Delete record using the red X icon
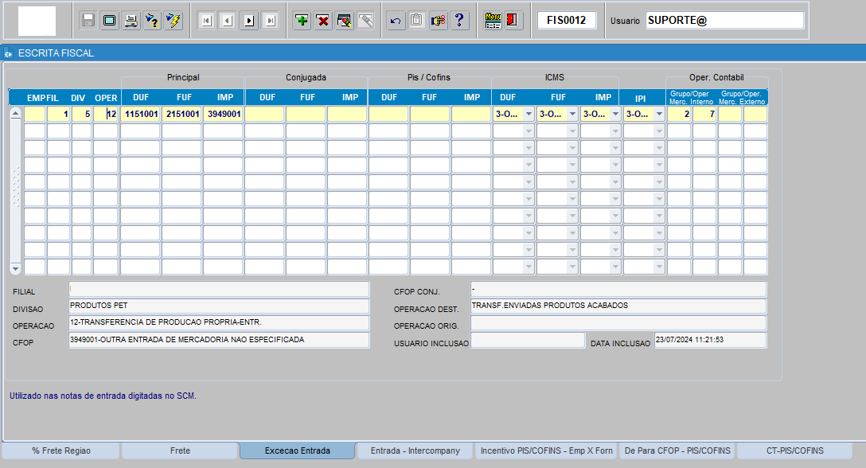Viewport: 866px width, 468px height. pyautogui.click(x=323, y=21)
